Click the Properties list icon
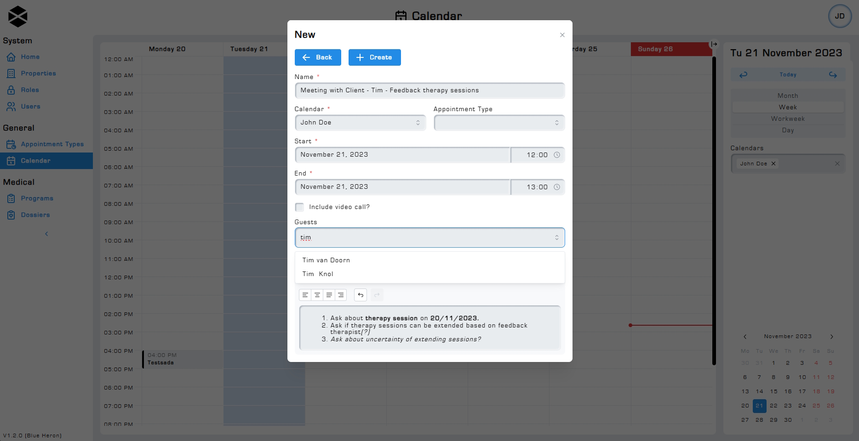Image resolution: width=859 pixels, height=441 pixels. coord(11,73)
